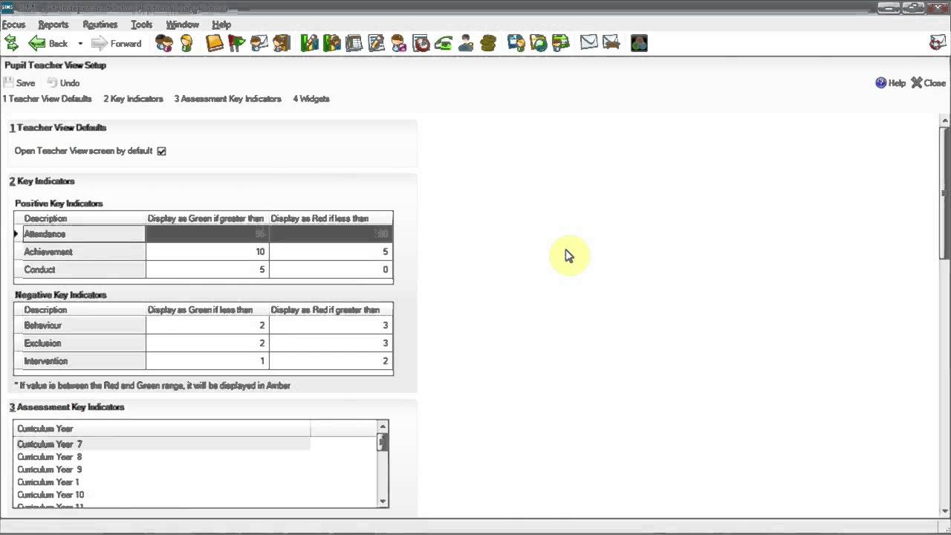Jump to 1 Teacher View Defaults link
Viewport: 951px width, 535px height.
47,99
